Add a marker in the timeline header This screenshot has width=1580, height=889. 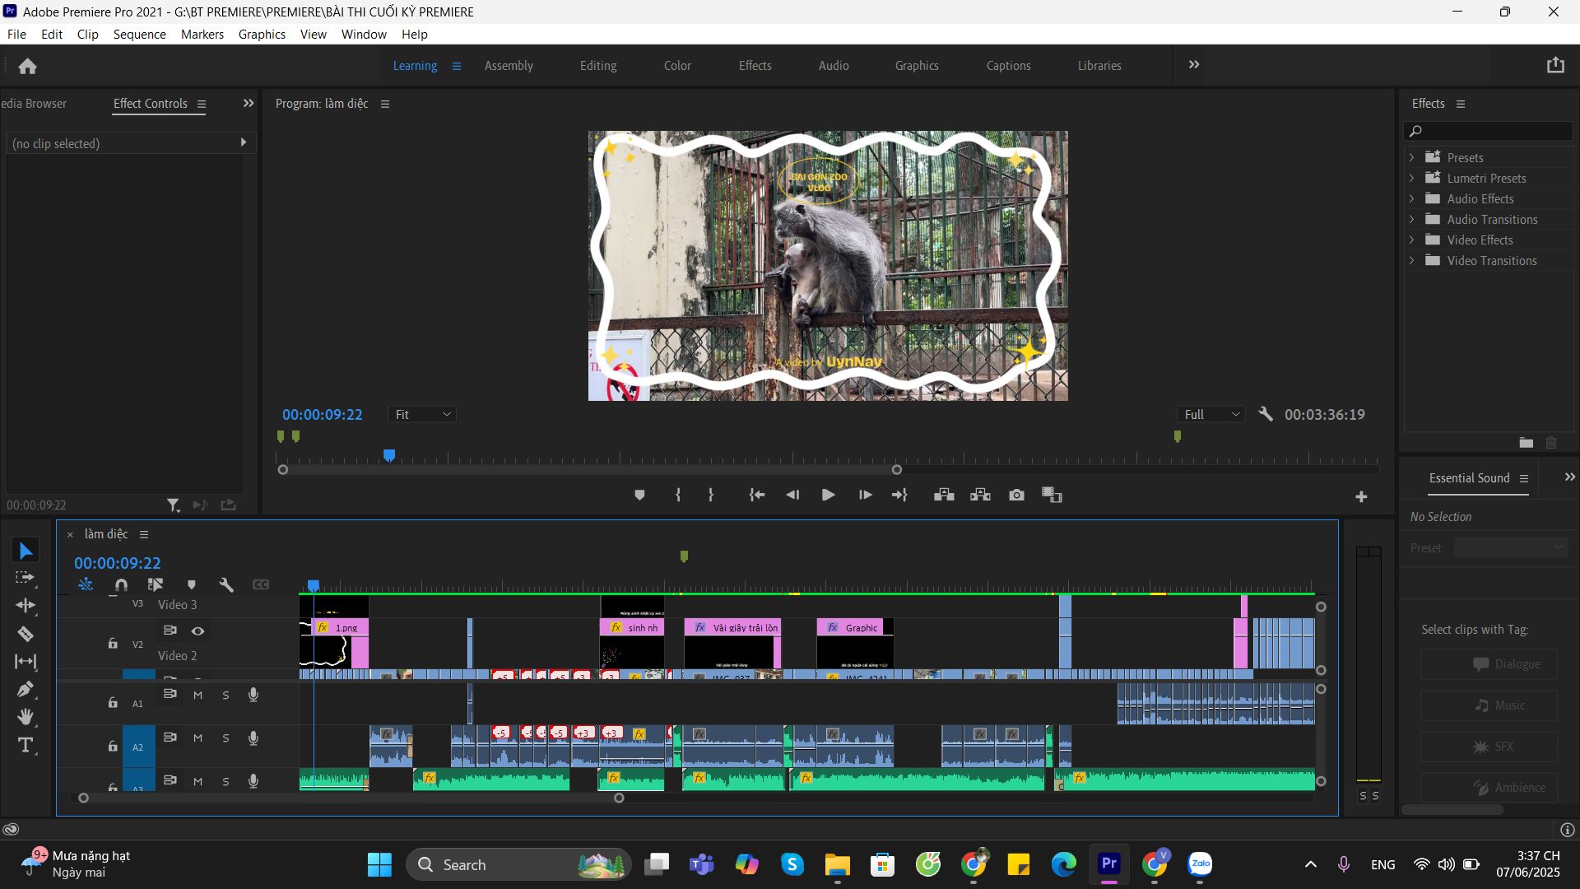pos(192,584)
